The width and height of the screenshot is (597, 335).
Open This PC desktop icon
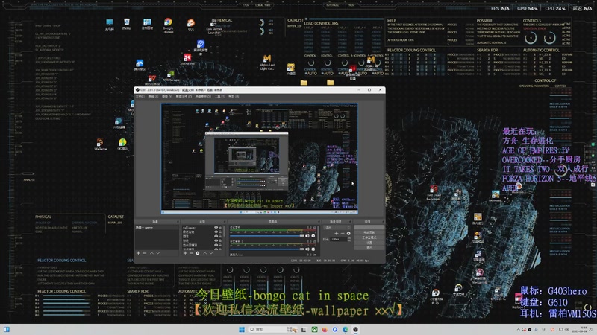click(109, 25)
